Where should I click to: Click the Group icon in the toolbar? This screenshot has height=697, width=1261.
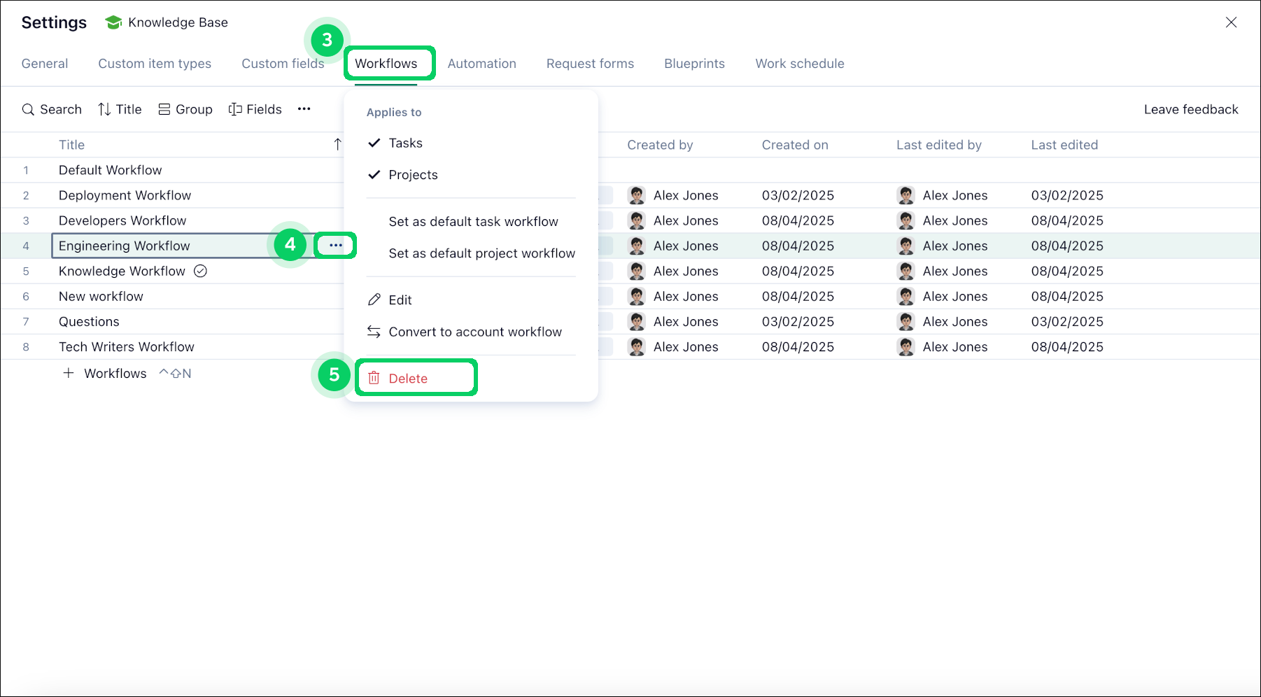[164, 109]
